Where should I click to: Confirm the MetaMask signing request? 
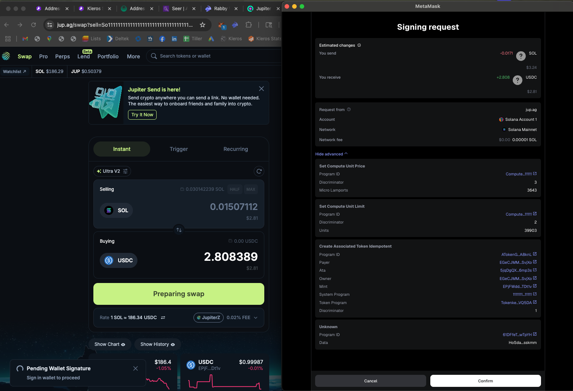486,381
